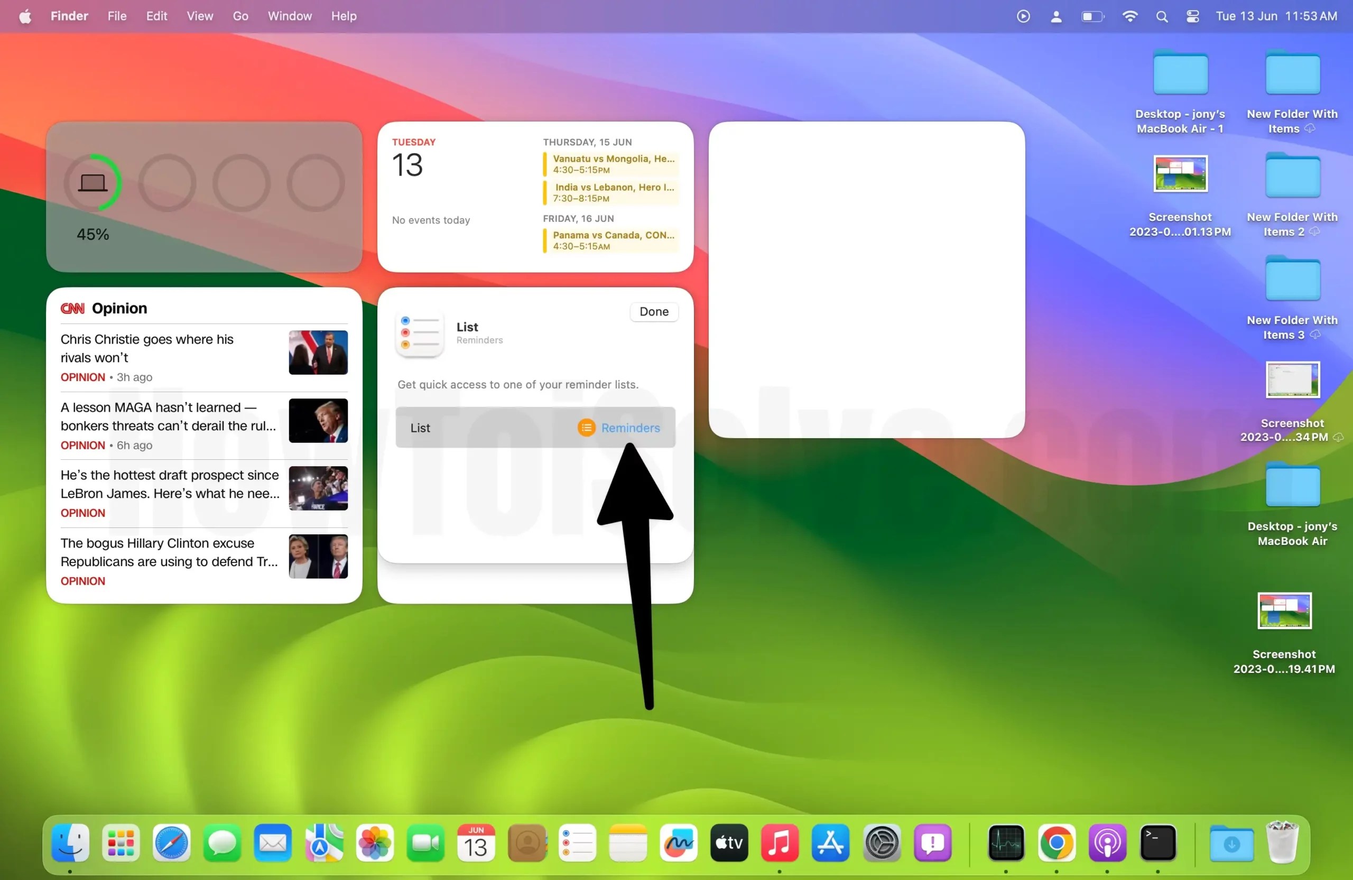Open System Settings from the Dock
The image size is (1353, 880).
[881, 843]
